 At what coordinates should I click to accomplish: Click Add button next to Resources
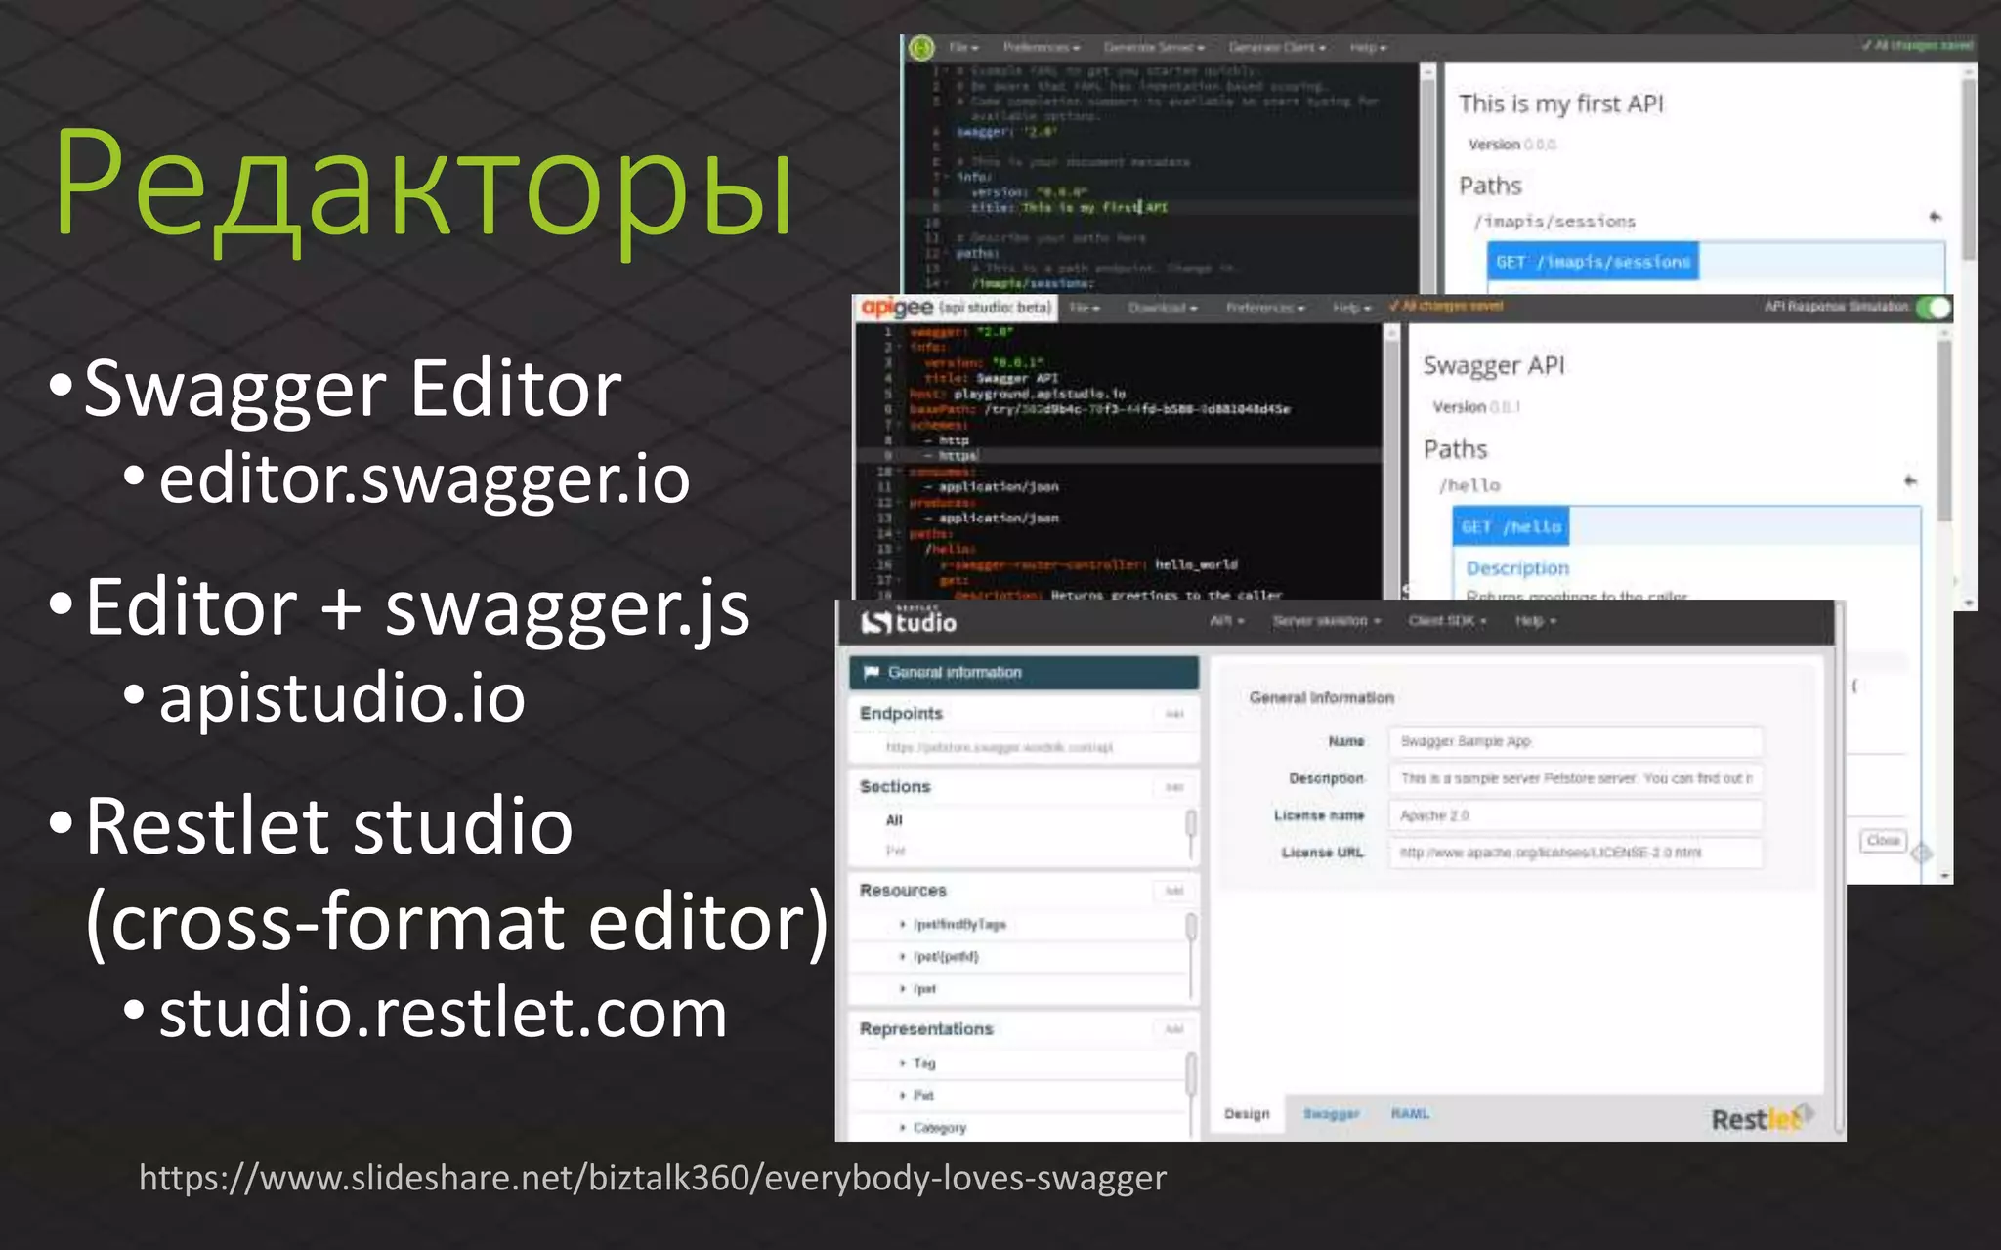coord(1174,891)
